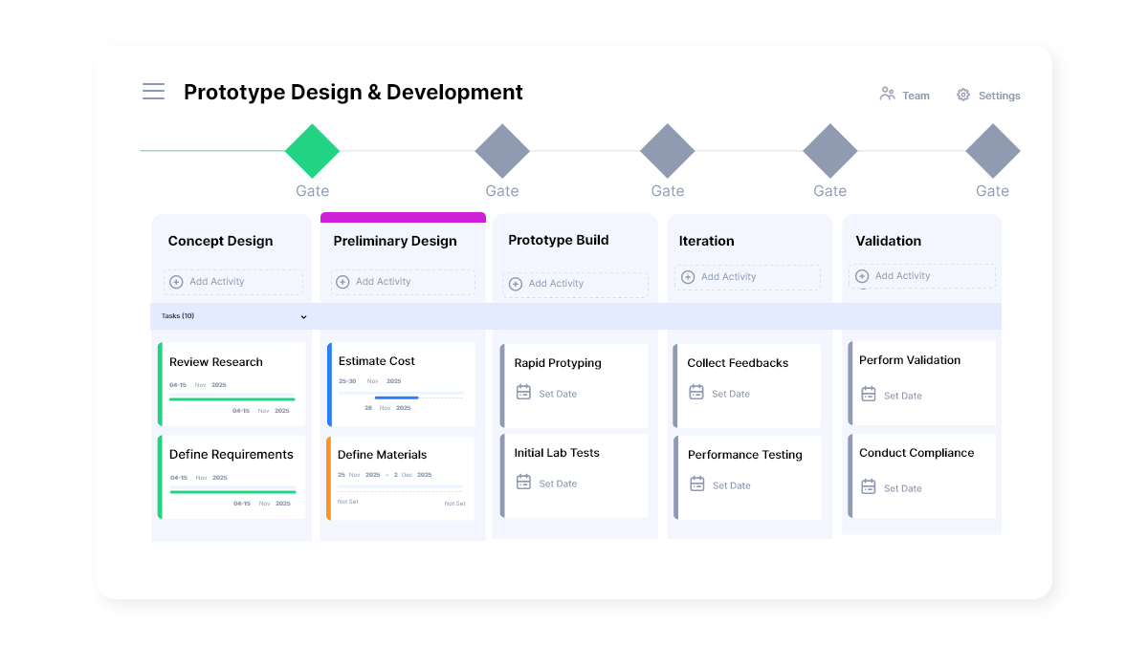Image resolution: width=1148 pixels, height=645 pixels.
Task: Open the hamburger menu icon
Action: (153, 92)
